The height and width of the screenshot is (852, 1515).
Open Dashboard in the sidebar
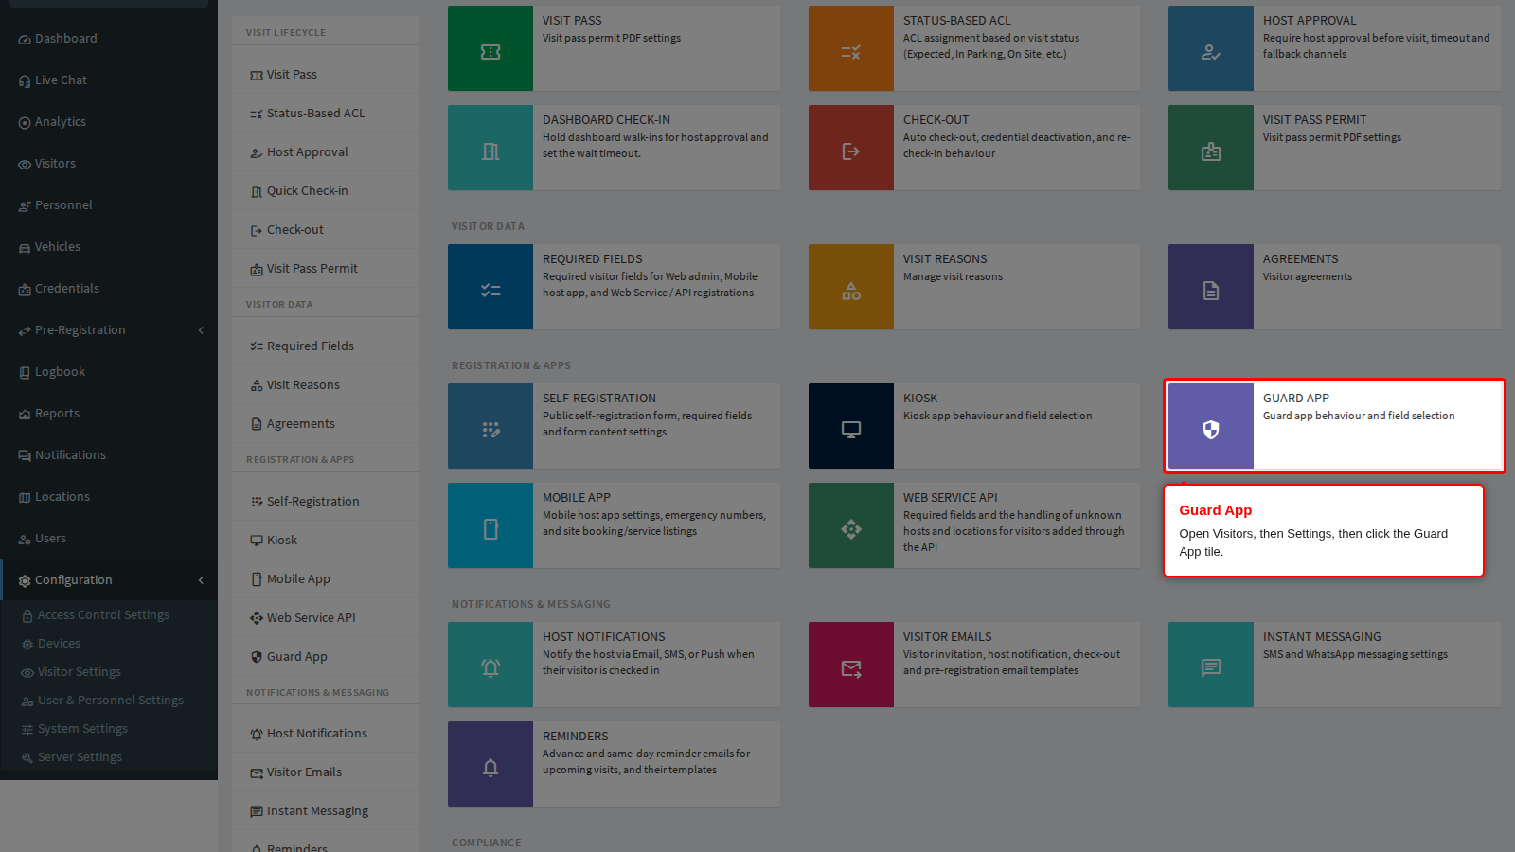[x=109, y=39]
